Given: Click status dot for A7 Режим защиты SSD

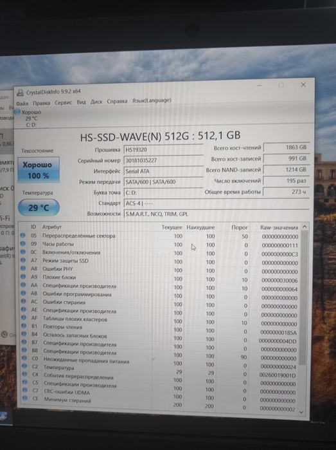Looking at the screenshot, I should point(23,260).
